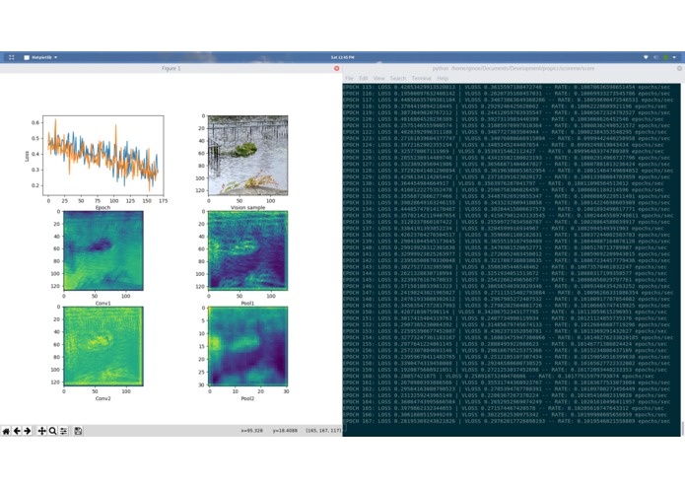Image resolution: width=685 pixels, height=487 pixels.
Task: Click the 'Pool1' plot label
Action: coord(247,303)
